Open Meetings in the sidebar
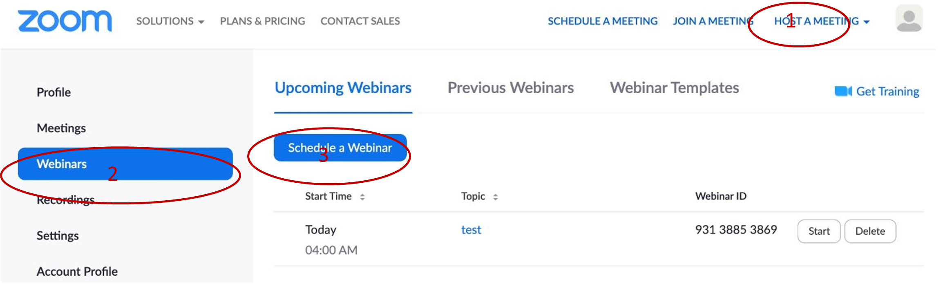The height and width of the screenshot is (296, 943). 61,128
